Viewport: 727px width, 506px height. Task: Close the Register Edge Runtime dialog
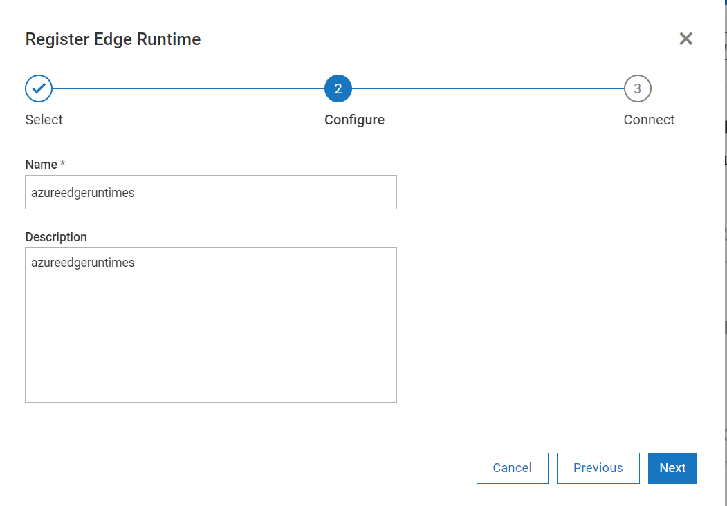pos(685,39)
